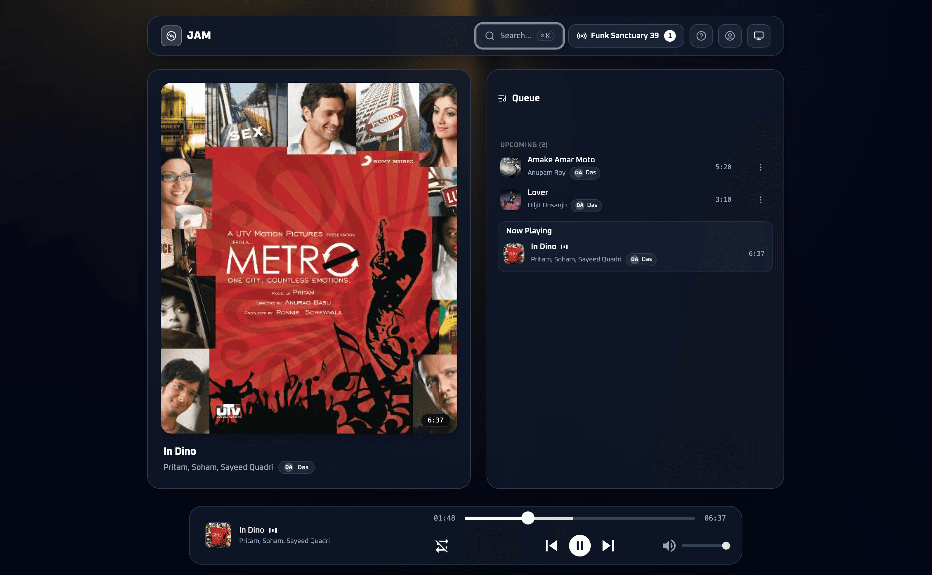Click the 5:20 duration text
Screen dimensions: 932x575
(x=723, y=167)
